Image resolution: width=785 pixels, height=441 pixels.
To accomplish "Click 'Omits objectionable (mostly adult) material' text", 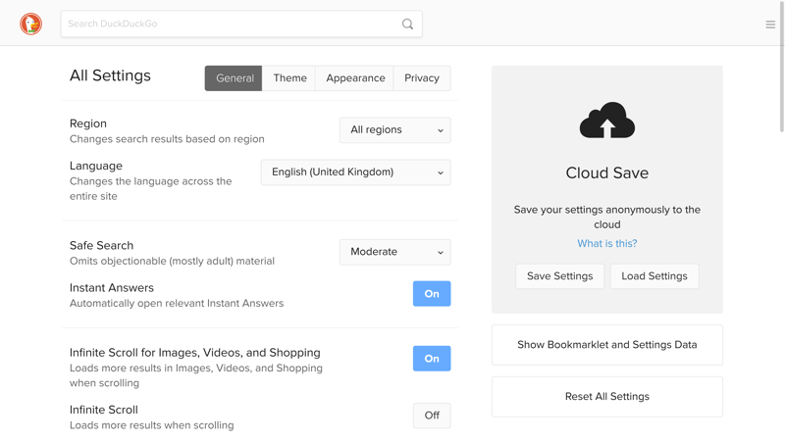I will click(x=172, y=261).
